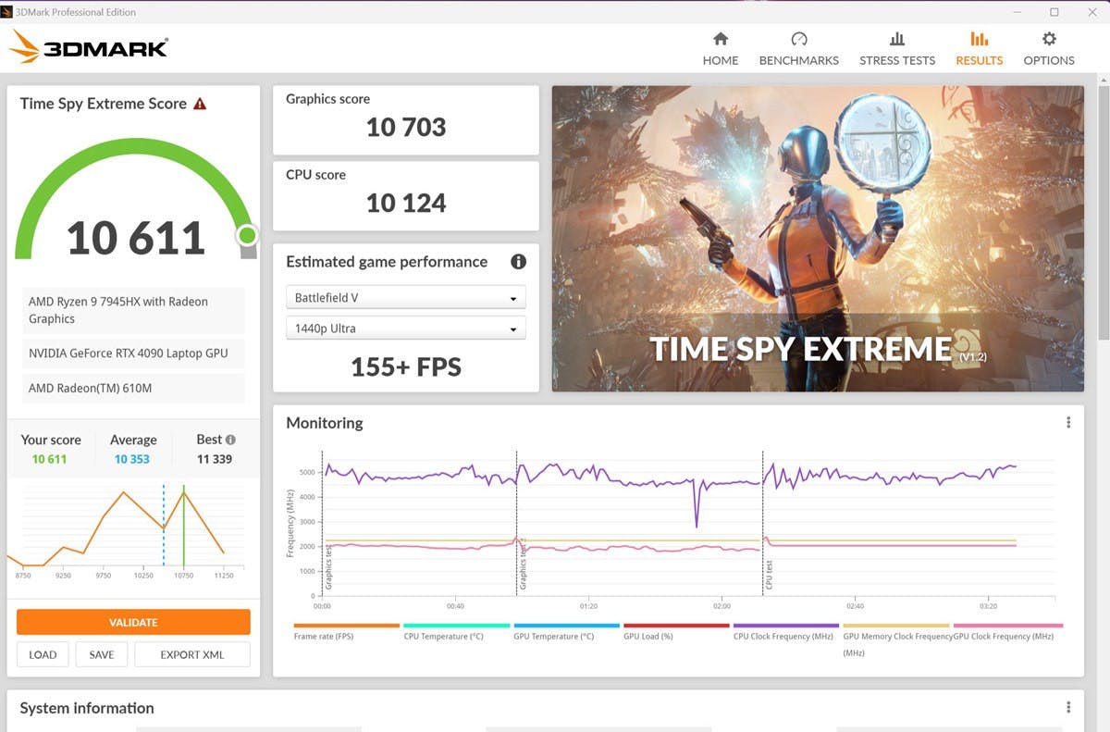Open the Stress Tests tab
The width and height of the screenshot is (1110, 732).
click(896, 49)
